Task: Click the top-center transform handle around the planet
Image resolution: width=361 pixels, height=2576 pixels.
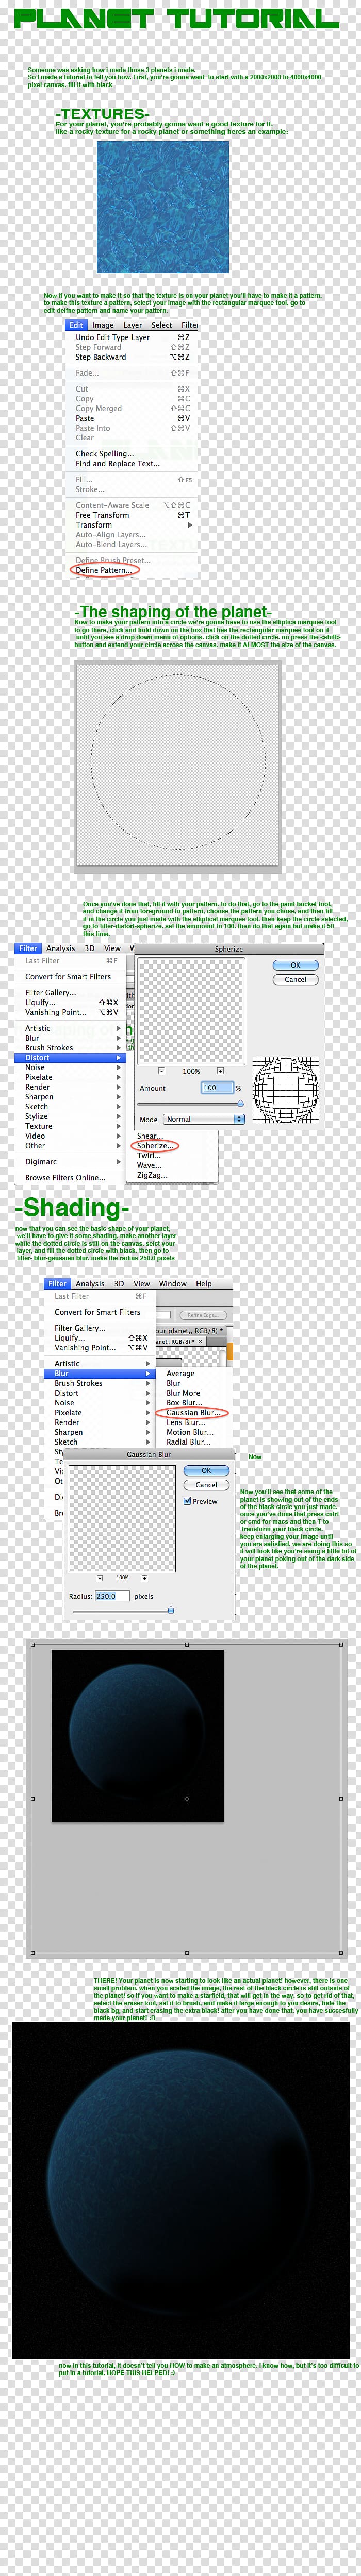Action: coord(187,1644)
